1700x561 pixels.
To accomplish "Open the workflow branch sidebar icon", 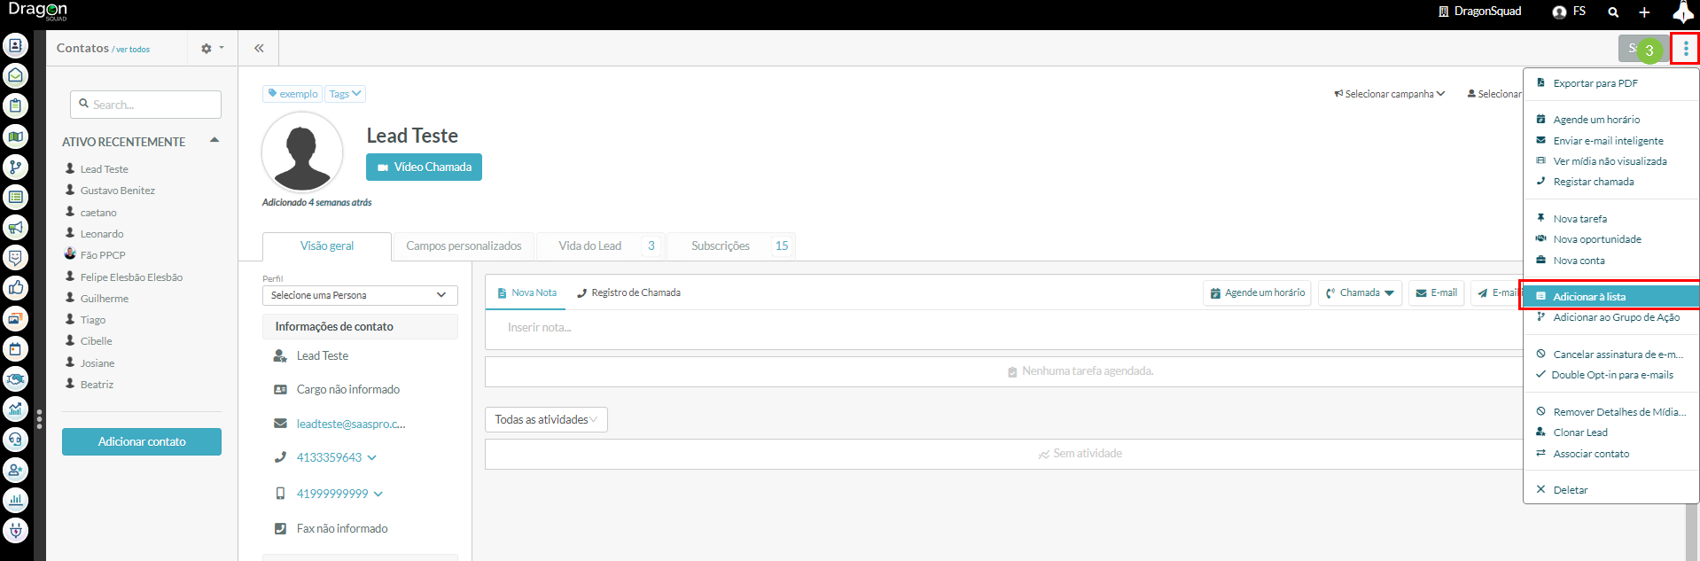I will click(15, 167).
